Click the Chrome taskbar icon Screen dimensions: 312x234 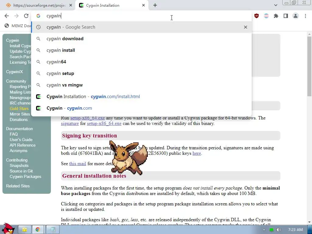click(x=38, y=230)
